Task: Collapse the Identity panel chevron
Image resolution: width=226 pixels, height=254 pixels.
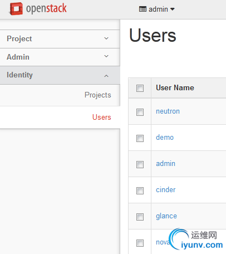Action: coord(106,76)
